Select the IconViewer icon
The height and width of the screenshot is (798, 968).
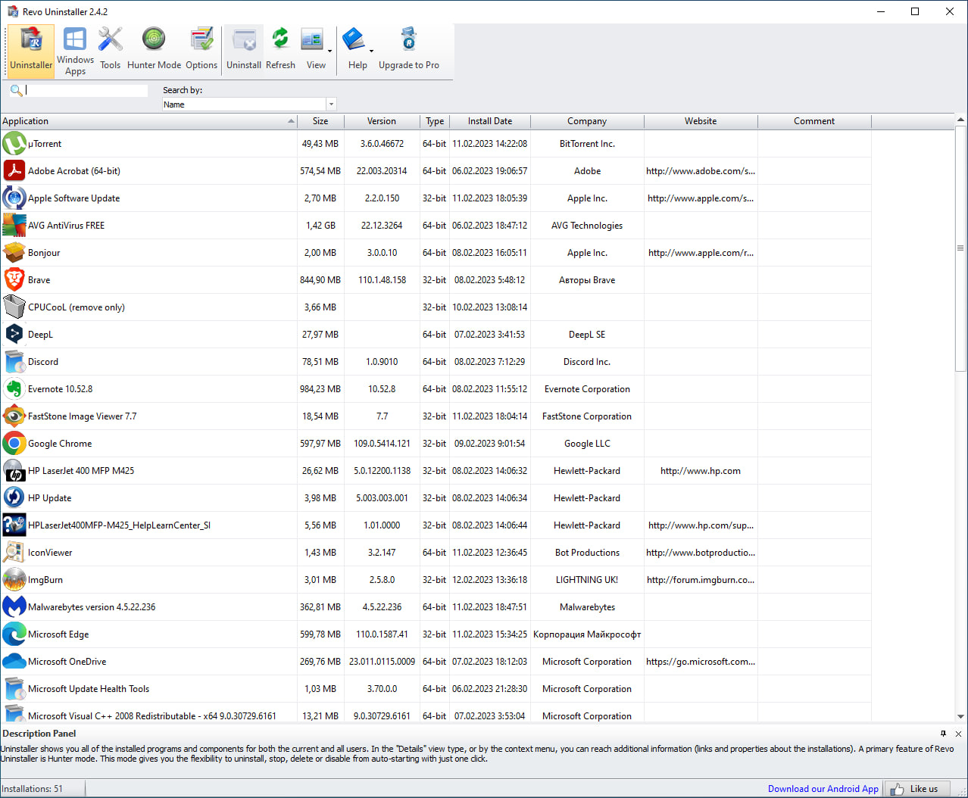14,552
